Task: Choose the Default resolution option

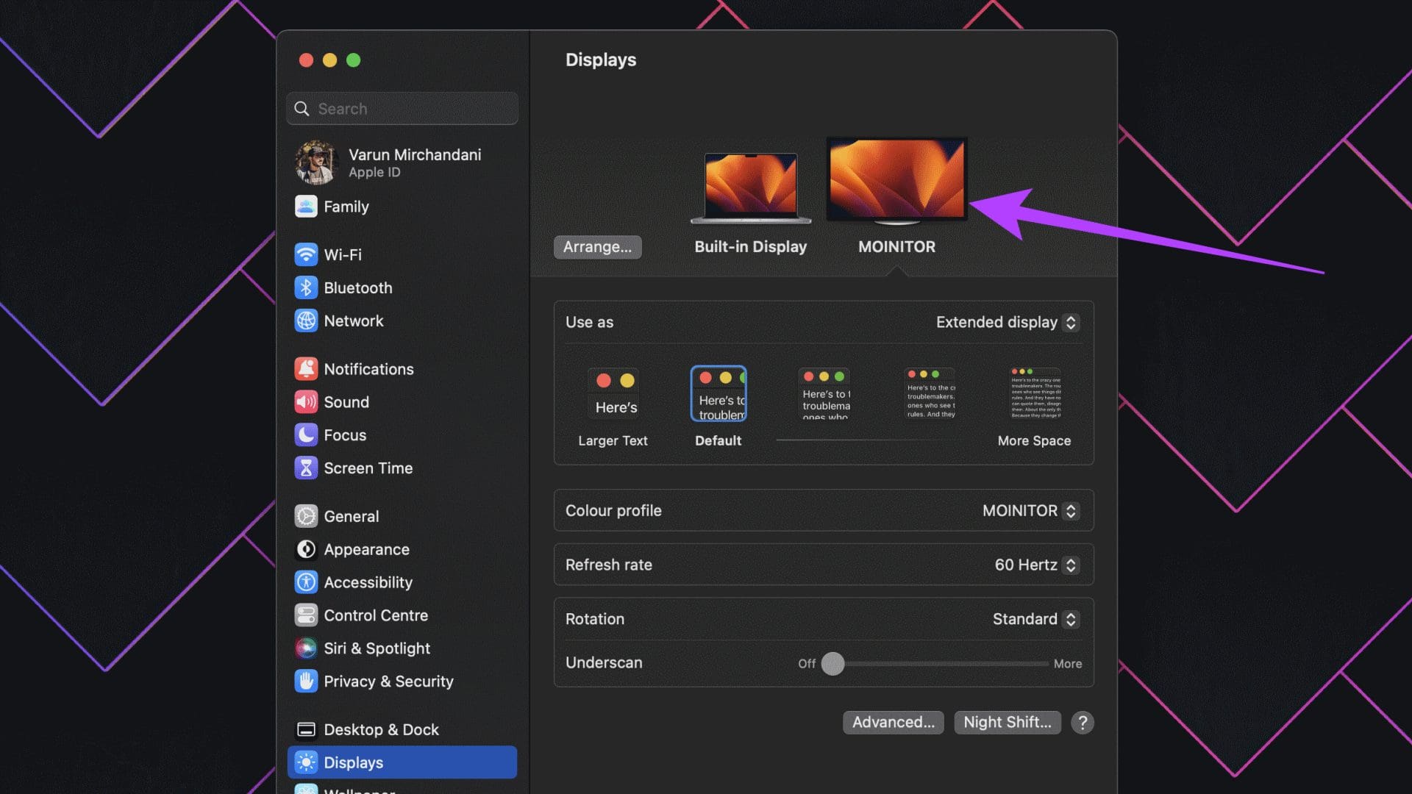Action: 719,407
